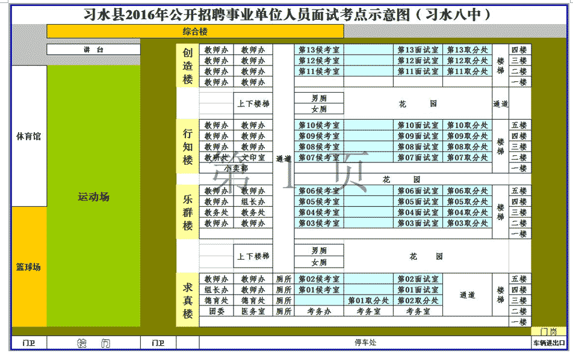Select the 医务室 cell
Screen dimensions: 573x353
tap(253, 312)
